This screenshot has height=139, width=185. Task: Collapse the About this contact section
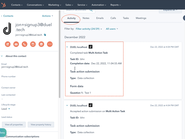tap(2, 56)
